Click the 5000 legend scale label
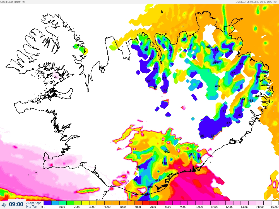The width and height of the screenshot is (279, 209). pyautogui.click(x=122, y=207)
